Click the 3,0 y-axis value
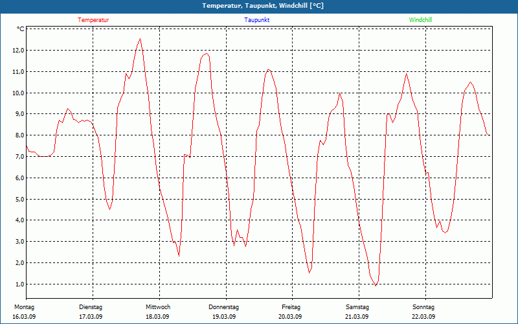 [19, 242]
